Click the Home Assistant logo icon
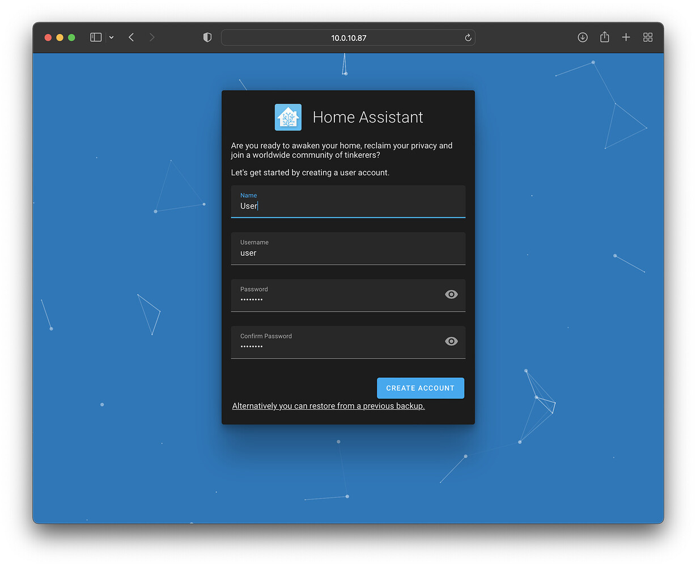 (288, 117)
